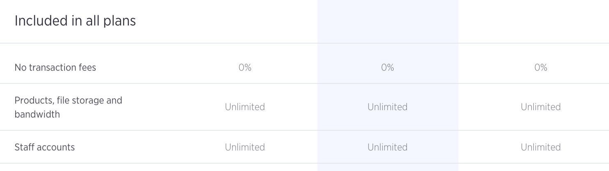This screenshot has height=171, width=609.
Task: Select Unlimited storage value in highlighted column
Action: pos(388,107)
